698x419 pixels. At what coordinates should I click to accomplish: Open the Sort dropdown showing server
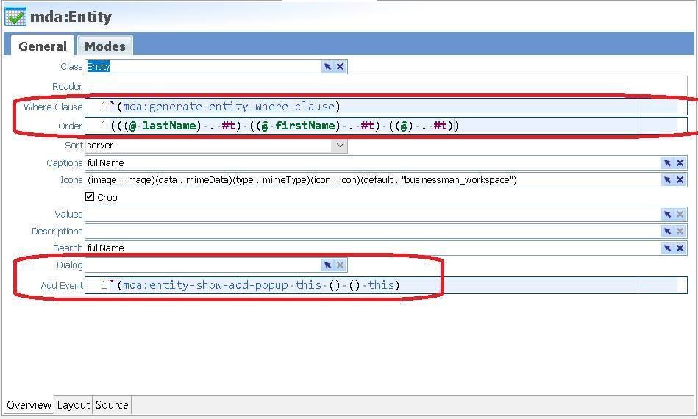(x=339, y=146)
